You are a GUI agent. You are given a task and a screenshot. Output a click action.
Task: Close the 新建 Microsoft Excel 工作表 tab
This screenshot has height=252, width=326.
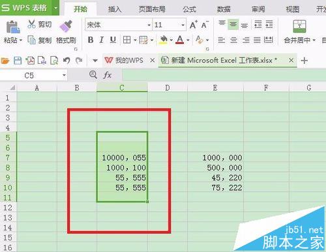pos(291,61)
